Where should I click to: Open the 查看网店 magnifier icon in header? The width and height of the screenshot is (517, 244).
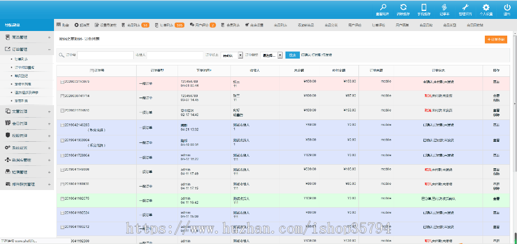coord(383,7)
